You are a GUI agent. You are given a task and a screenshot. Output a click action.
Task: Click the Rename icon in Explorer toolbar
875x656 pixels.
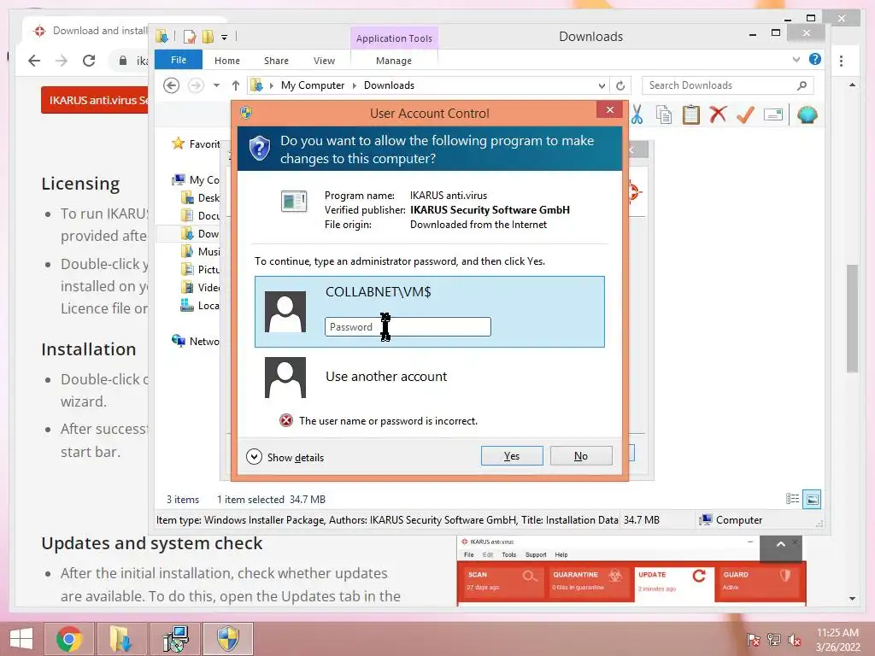point(772,115)
